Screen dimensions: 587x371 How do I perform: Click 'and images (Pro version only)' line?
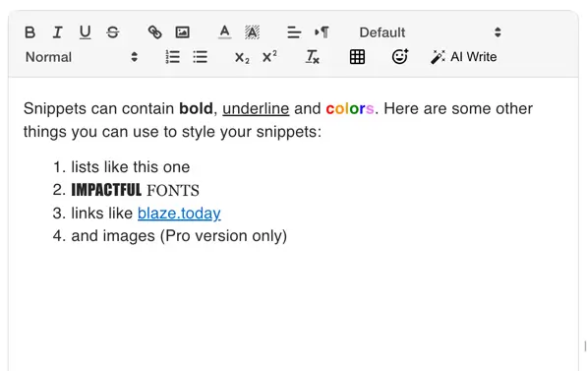point(179,236)
